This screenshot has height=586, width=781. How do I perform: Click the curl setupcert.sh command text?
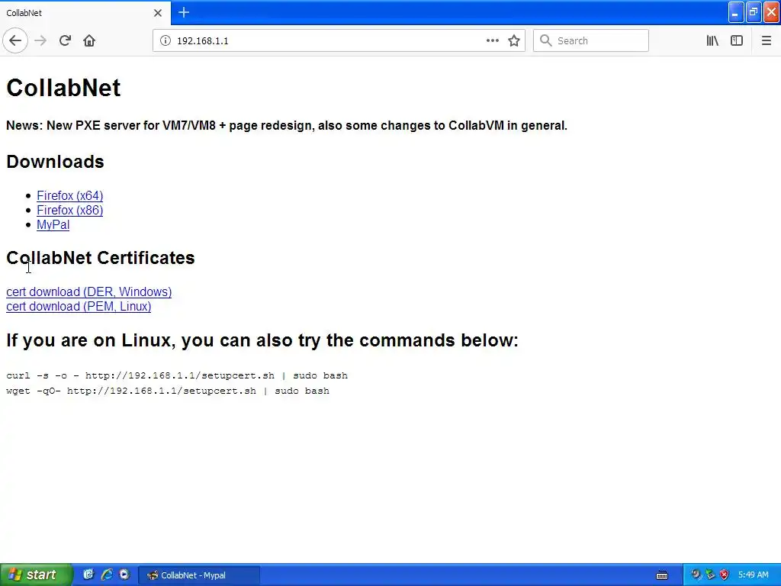coord(177,375)
